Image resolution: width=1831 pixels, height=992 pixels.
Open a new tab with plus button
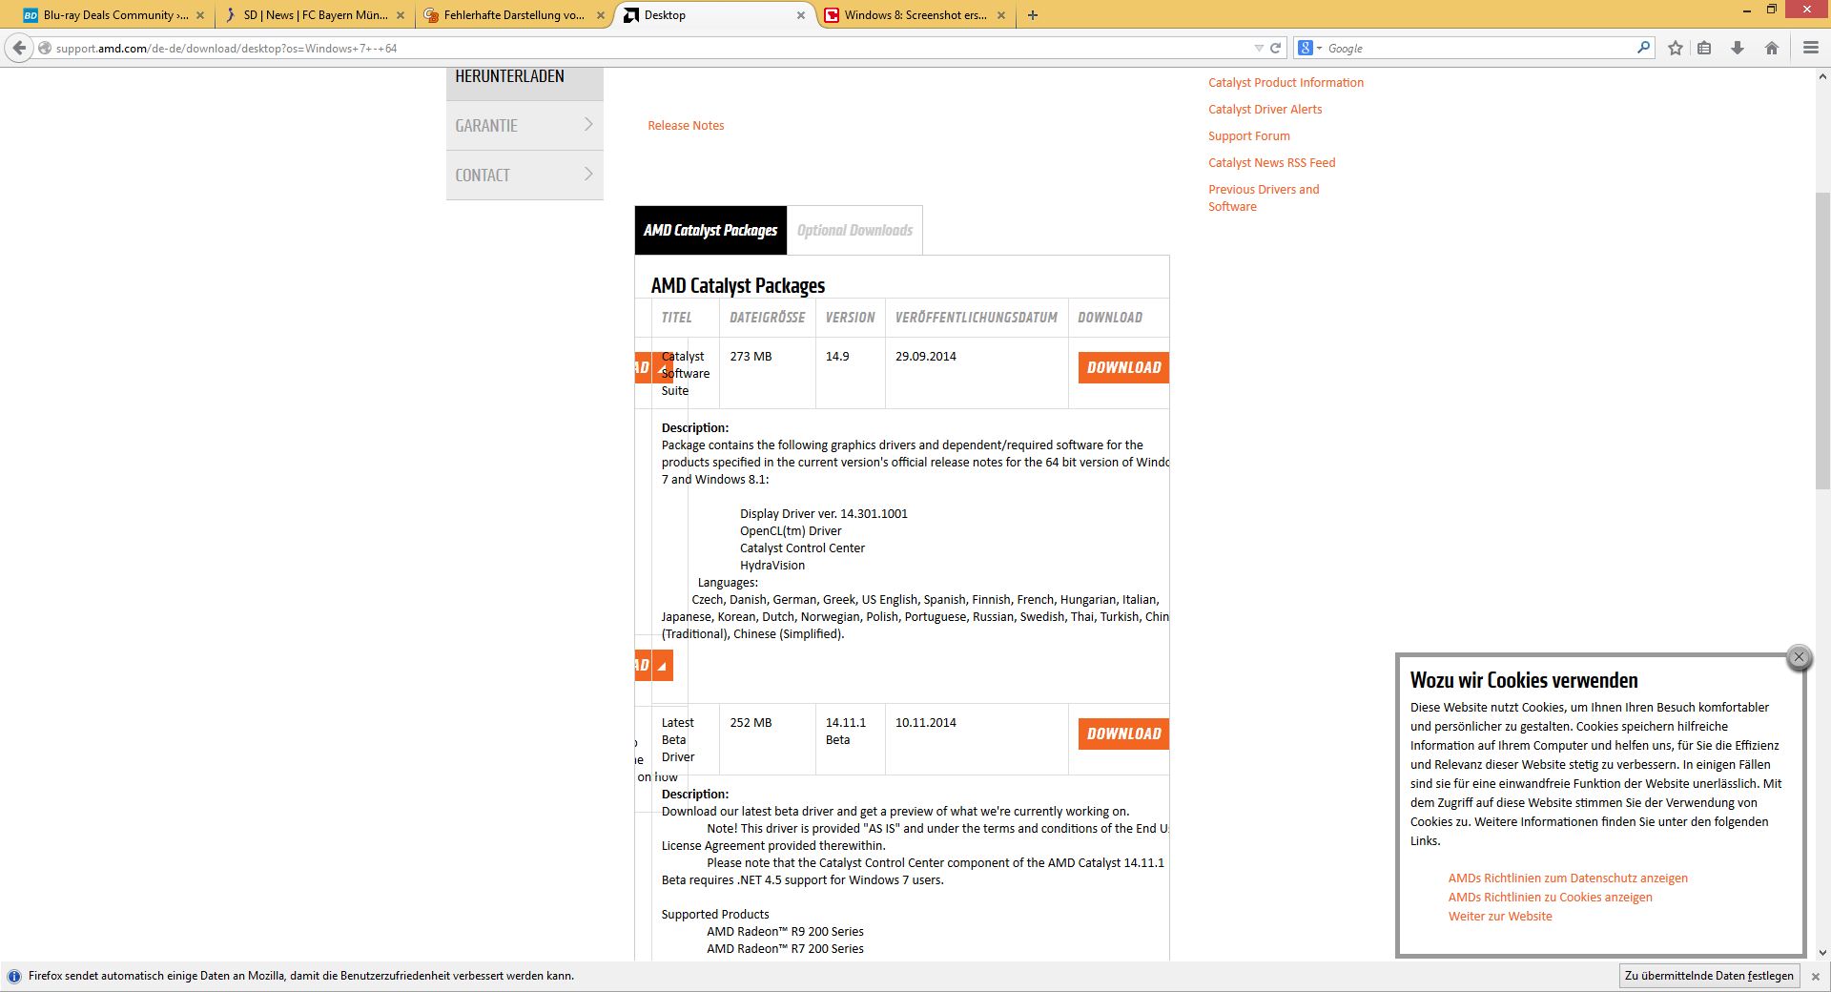[x=1032, y=14]
